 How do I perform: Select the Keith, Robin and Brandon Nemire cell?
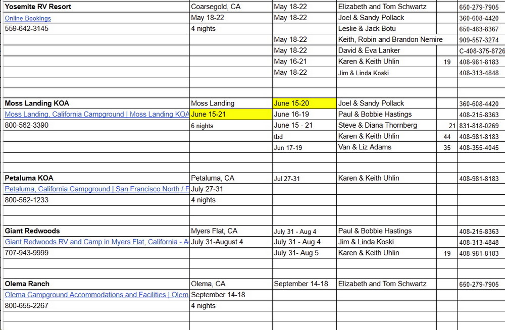point(390,39)
